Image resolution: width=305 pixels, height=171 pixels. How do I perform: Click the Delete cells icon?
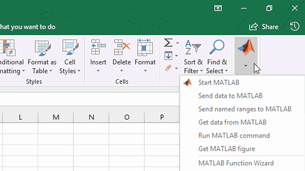tap(121, 48)
